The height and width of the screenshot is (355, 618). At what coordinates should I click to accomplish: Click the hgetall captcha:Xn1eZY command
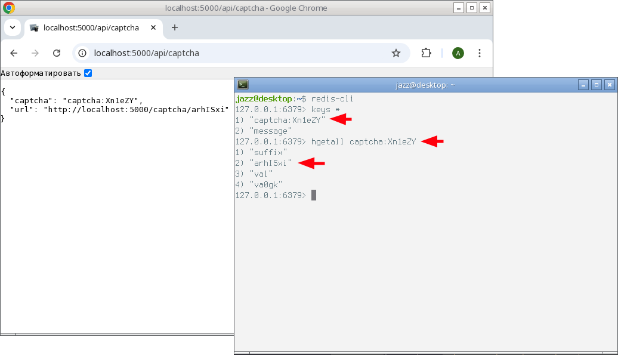tap(363, 141)
